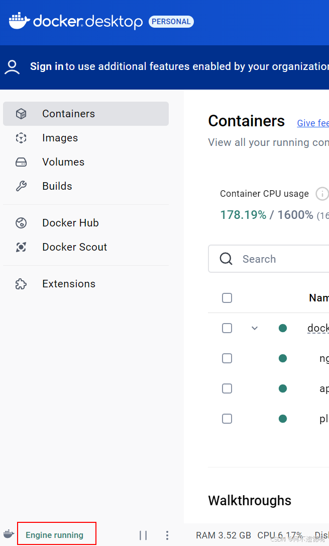Screen dimensions: 329x546
Task: Click the Docker whale icon in status bar
Action: 9,534
